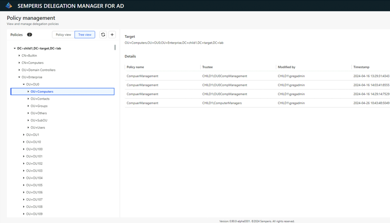The width and height of the screenshot is (390, 223).
Task: Expand OU=Domain Controllers arrow
Action: (x=19, y=70)
